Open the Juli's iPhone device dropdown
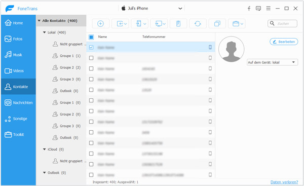 151,8
